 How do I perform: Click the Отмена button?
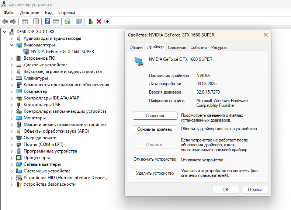pyautogui.click(x=255, y=190)
